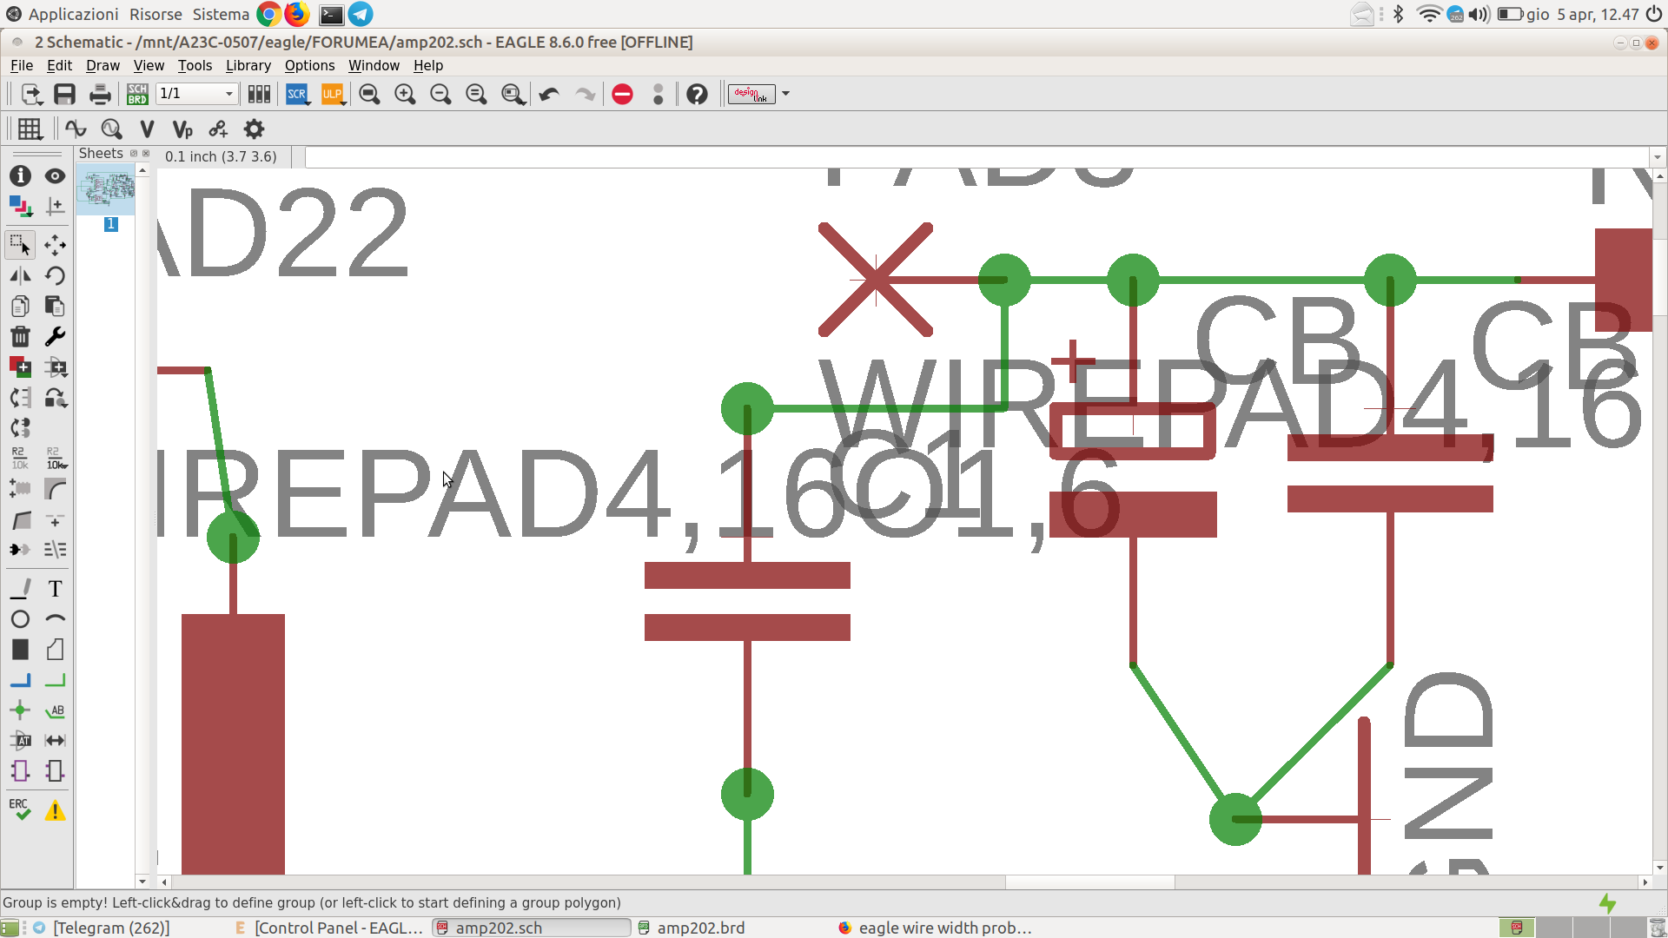Click the Grid settings icon
This screenshot has width=1668, height=938.
coord(30,129)
